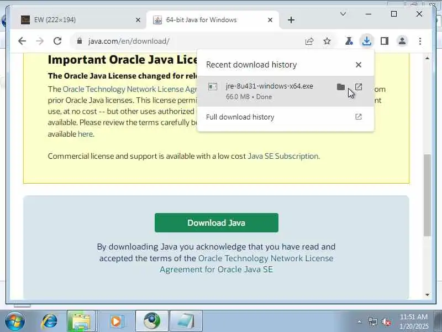442x332 pixels.
Task: Click the scrollbar down arrow
Action: coord(427,295)
